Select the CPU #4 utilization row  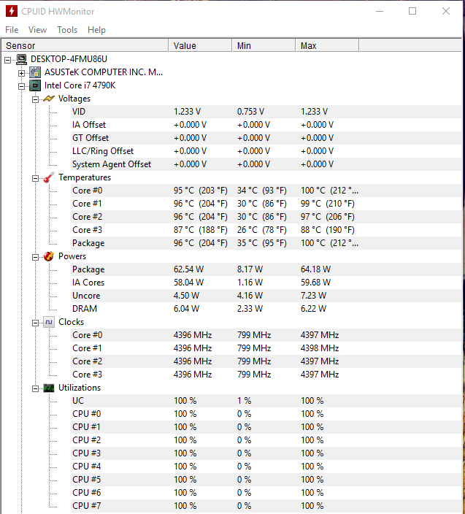(x=266, y=466)
